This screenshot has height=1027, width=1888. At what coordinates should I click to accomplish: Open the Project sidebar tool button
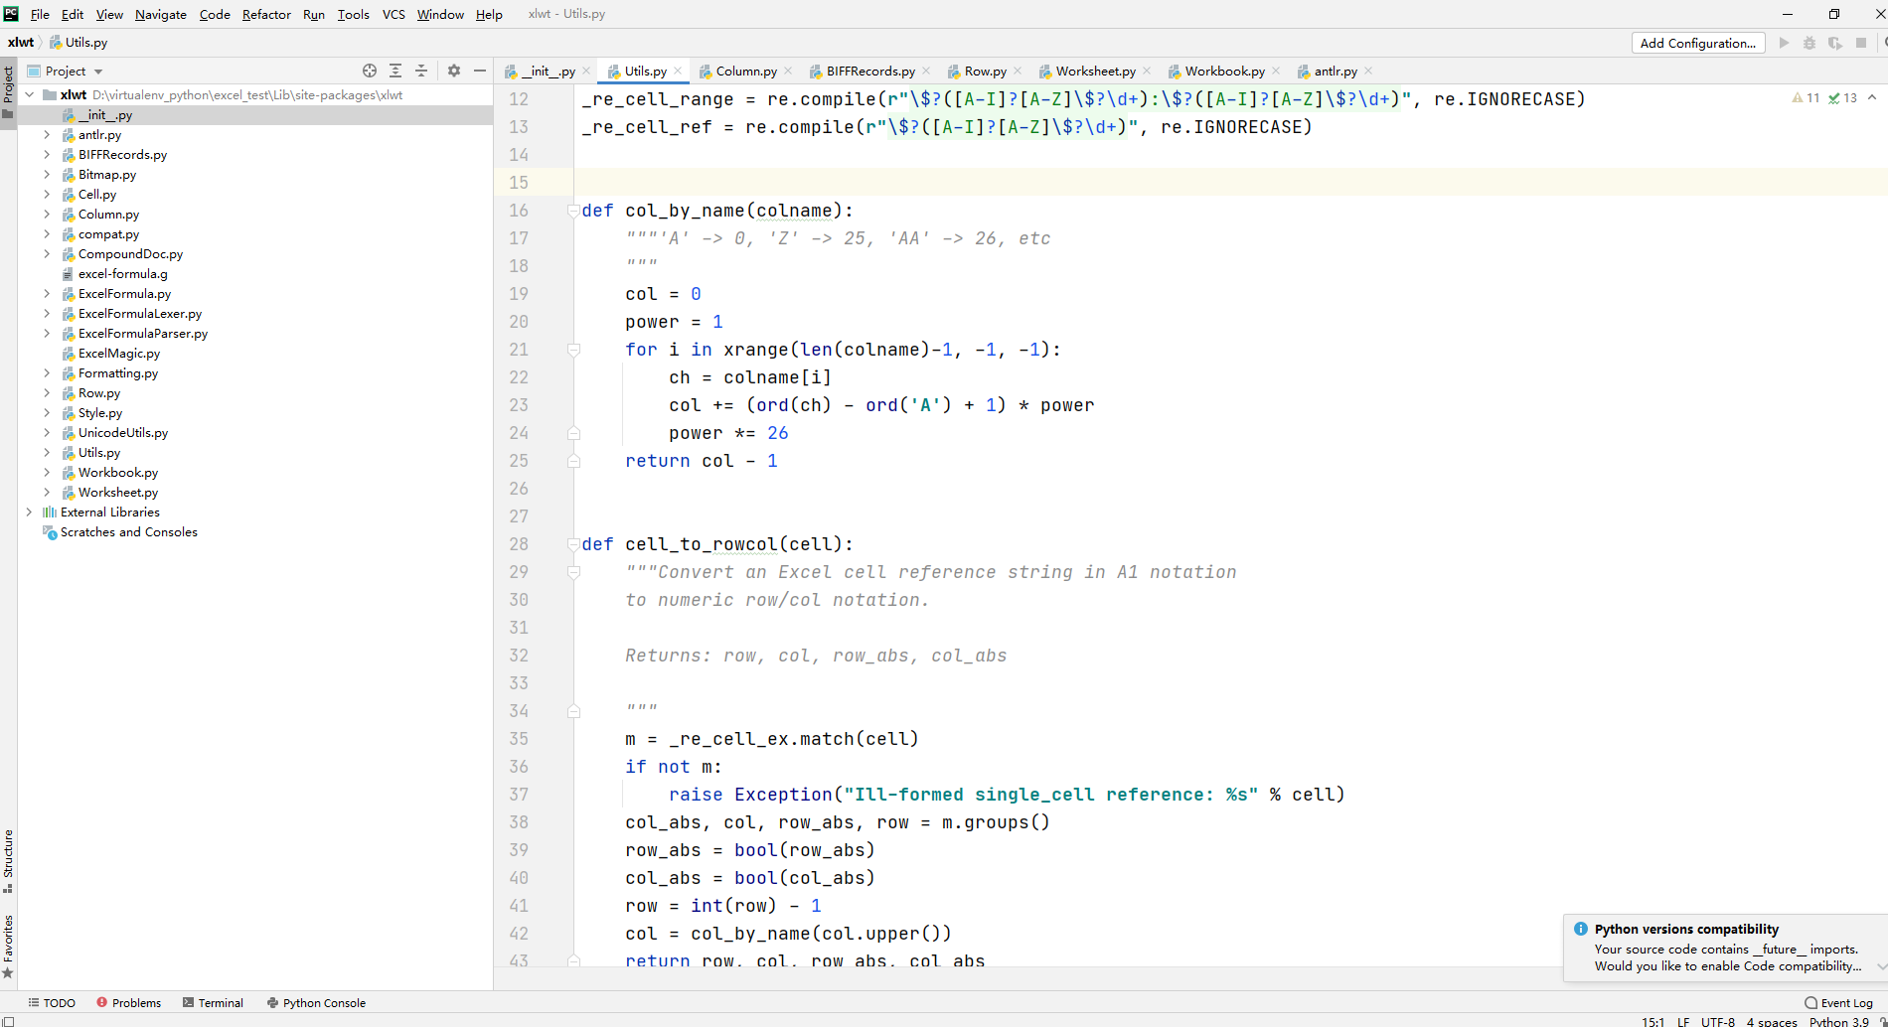pyautogui.click(x=8, y=91)
